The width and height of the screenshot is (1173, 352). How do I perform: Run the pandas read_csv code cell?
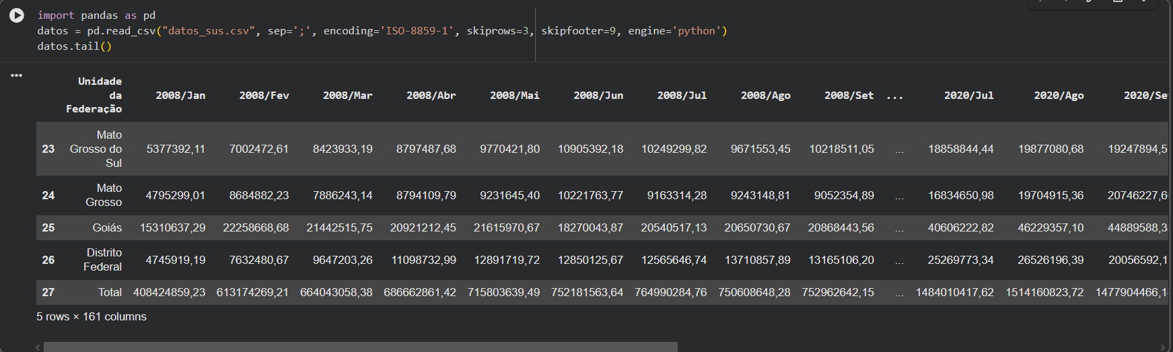click(x=17, y=15)
